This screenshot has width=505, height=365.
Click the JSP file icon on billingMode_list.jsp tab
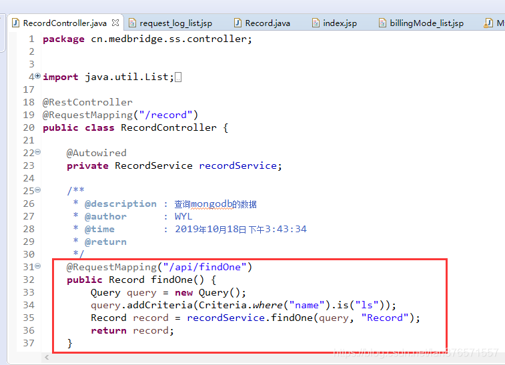[382, 23]
